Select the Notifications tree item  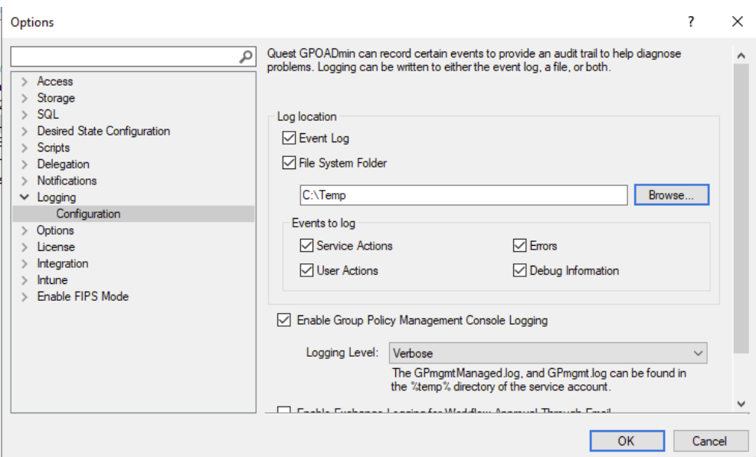(67, 181)
